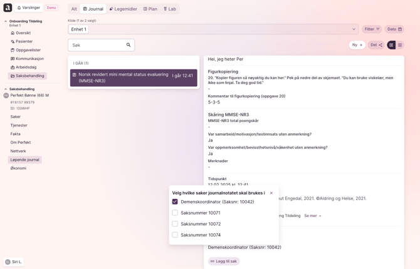The width and height of the screenshot is (420, 269).
Task: Close the case selection popup
Action: (x=271, y=193)
